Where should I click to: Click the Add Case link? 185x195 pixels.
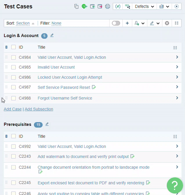pos(13,109)
